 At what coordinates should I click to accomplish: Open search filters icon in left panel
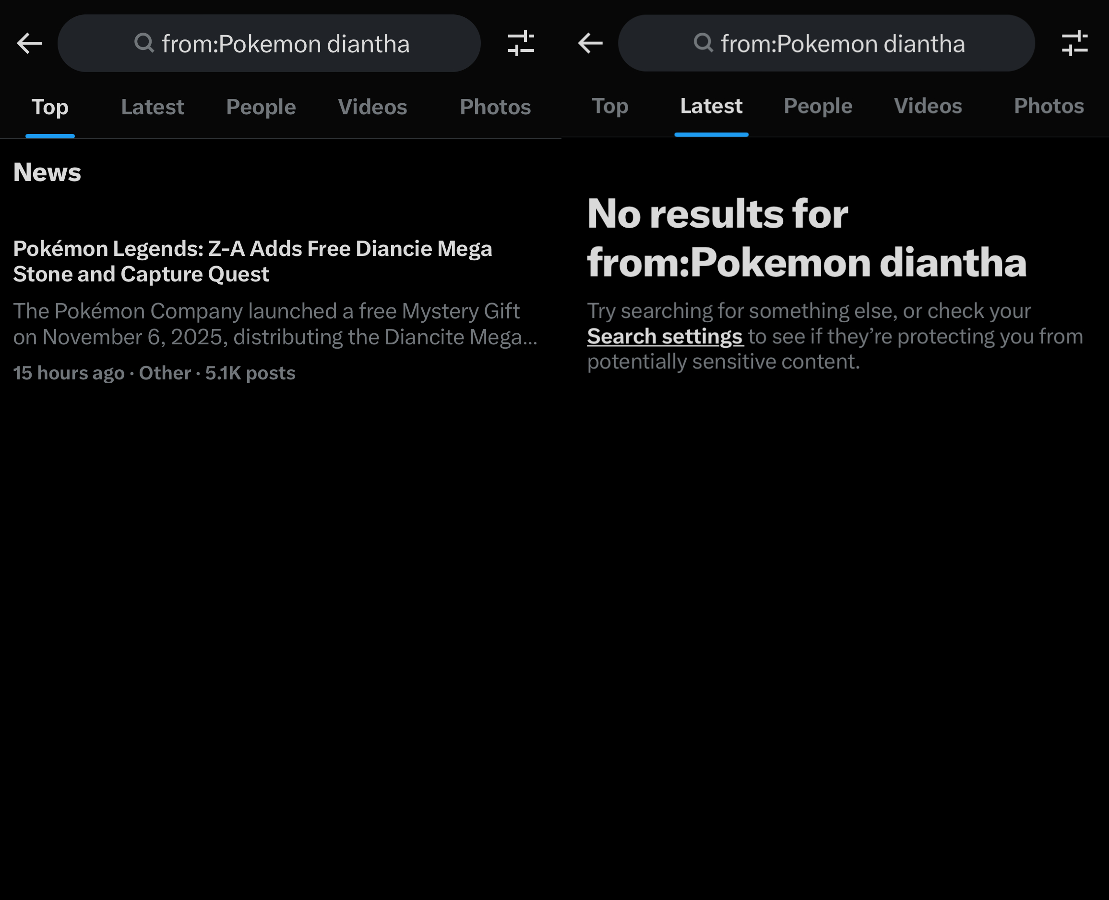pyautogui.click(x=521, y=43)
